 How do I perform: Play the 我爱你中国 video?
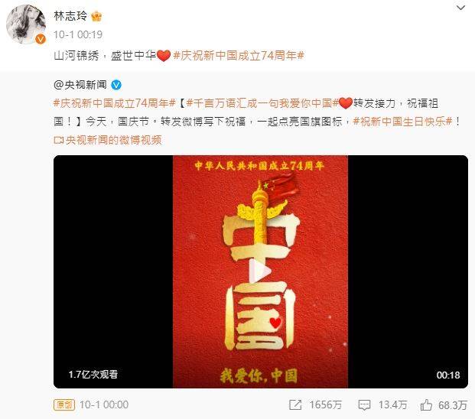point(260,271)
